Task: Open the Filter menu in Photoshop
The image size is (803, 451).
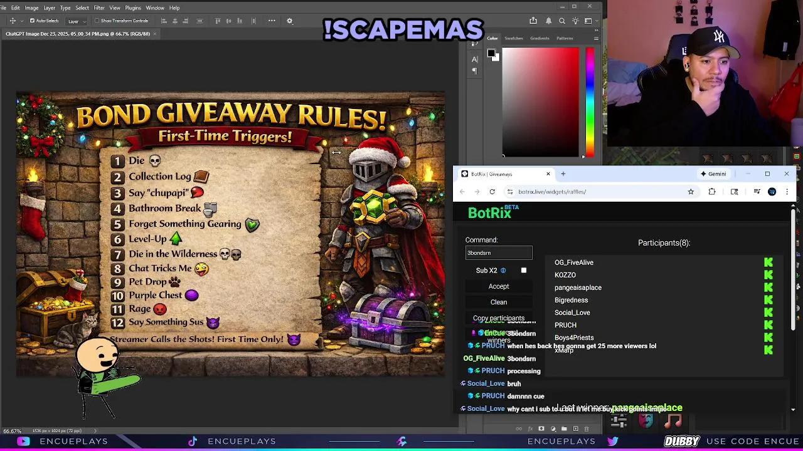Action: pyautogui.click(x=98, y=8)
